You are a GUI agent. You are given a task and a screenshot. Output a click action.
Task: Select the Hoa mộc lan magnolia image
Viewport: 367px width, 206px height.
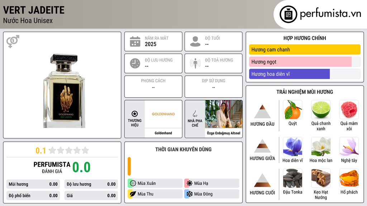(x=321, y=147)
